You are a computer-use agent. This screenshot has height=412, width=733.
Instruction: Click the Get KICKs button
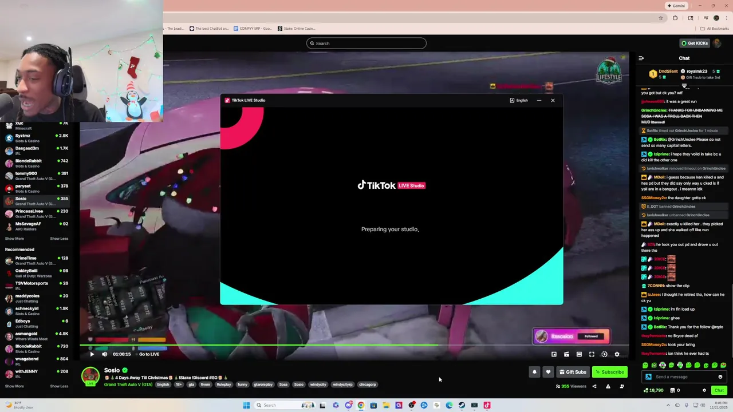tap(694, 43)
